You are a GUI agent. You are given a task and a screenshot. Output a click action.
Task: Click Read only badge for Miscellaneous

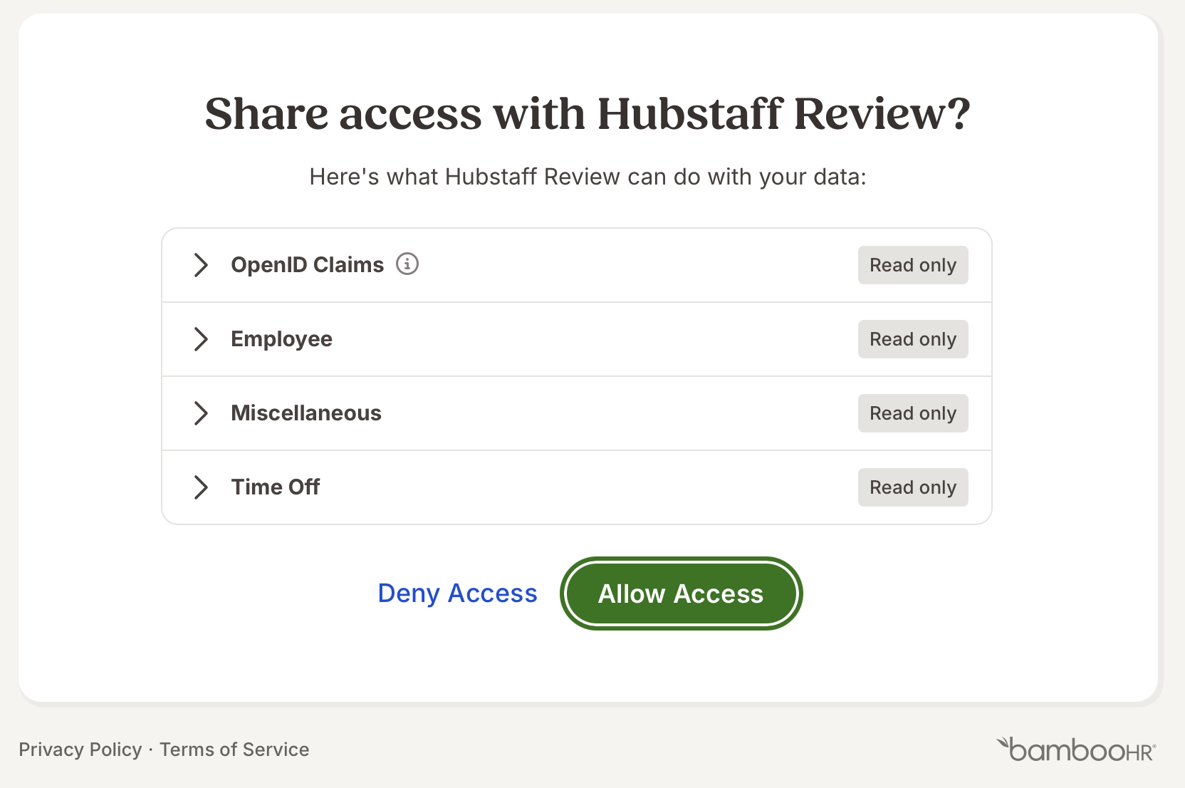913,413
